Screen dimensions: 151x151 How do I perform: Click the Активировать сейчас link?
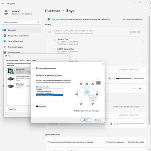[x=133, y=19]
